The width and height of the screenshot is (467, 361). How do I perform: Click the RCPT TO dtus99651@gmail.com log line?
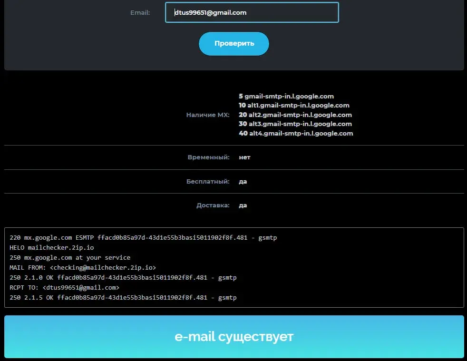pos(64,287)
